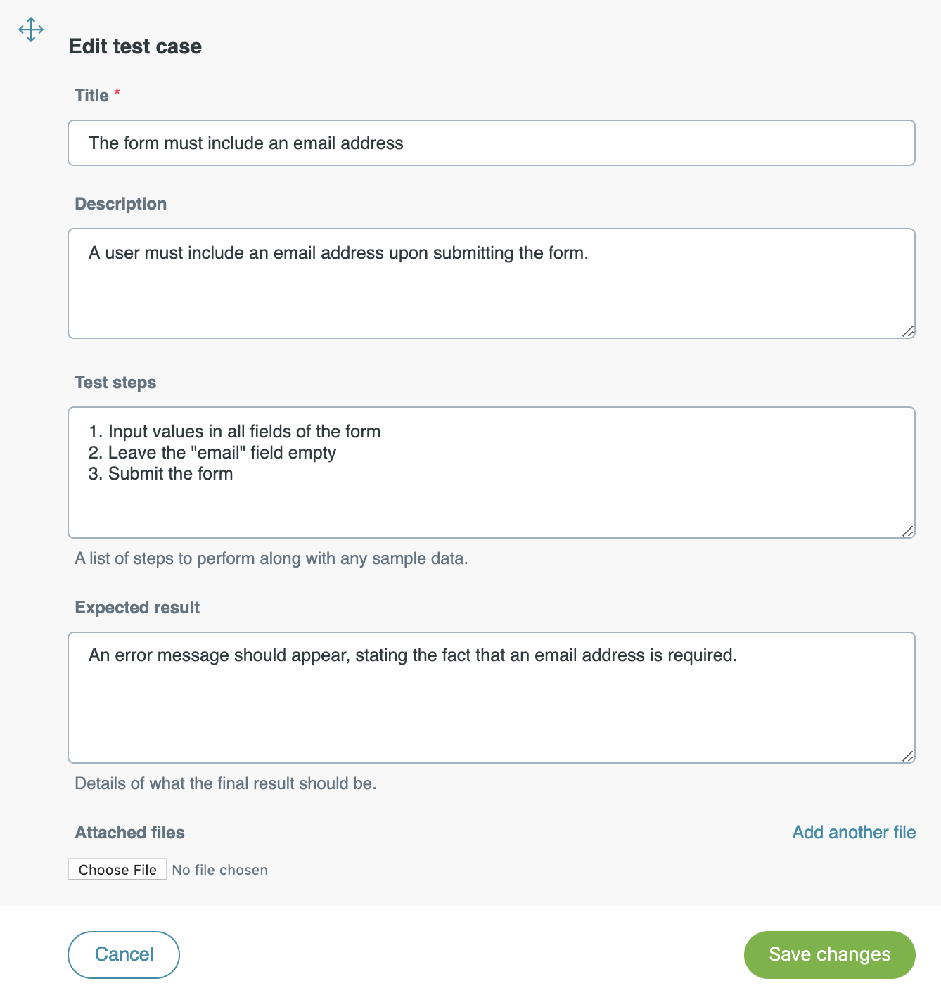This screenshot has width=941, height=1000.
Task: Click the Edit test case heading
Action: tap(134, 46)
